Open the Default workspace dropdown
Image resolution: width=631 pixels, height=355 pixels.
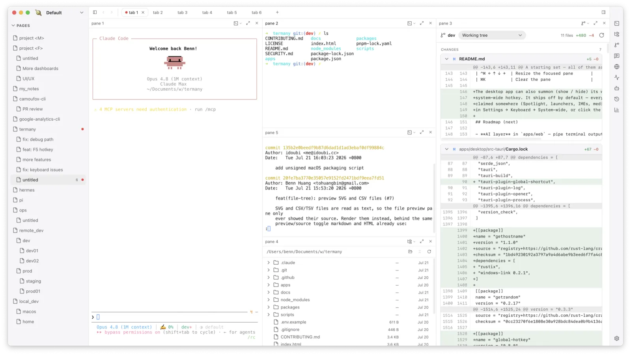(65, 13)
